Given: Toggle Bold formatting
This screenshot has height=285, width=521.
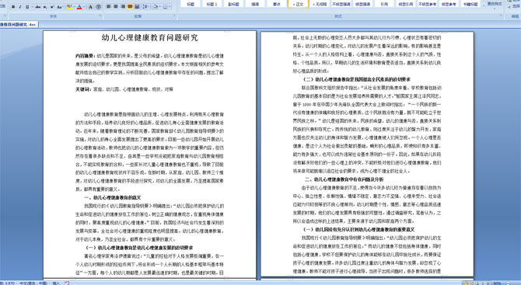Looking at the screenshot, I should 13,7.
